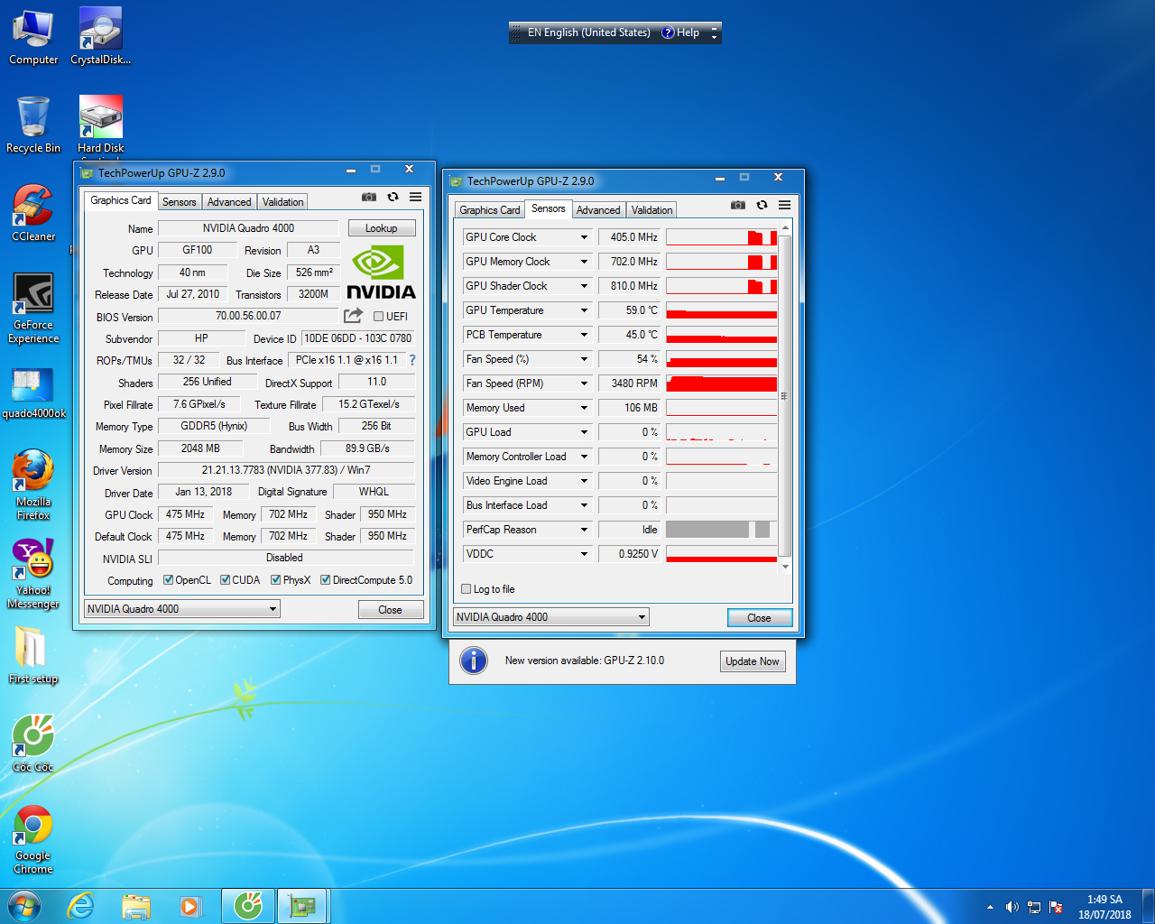The image size is (1155, 924).
Task: Expand the PerfCap Reason dropdown
Action: [584, 530]
